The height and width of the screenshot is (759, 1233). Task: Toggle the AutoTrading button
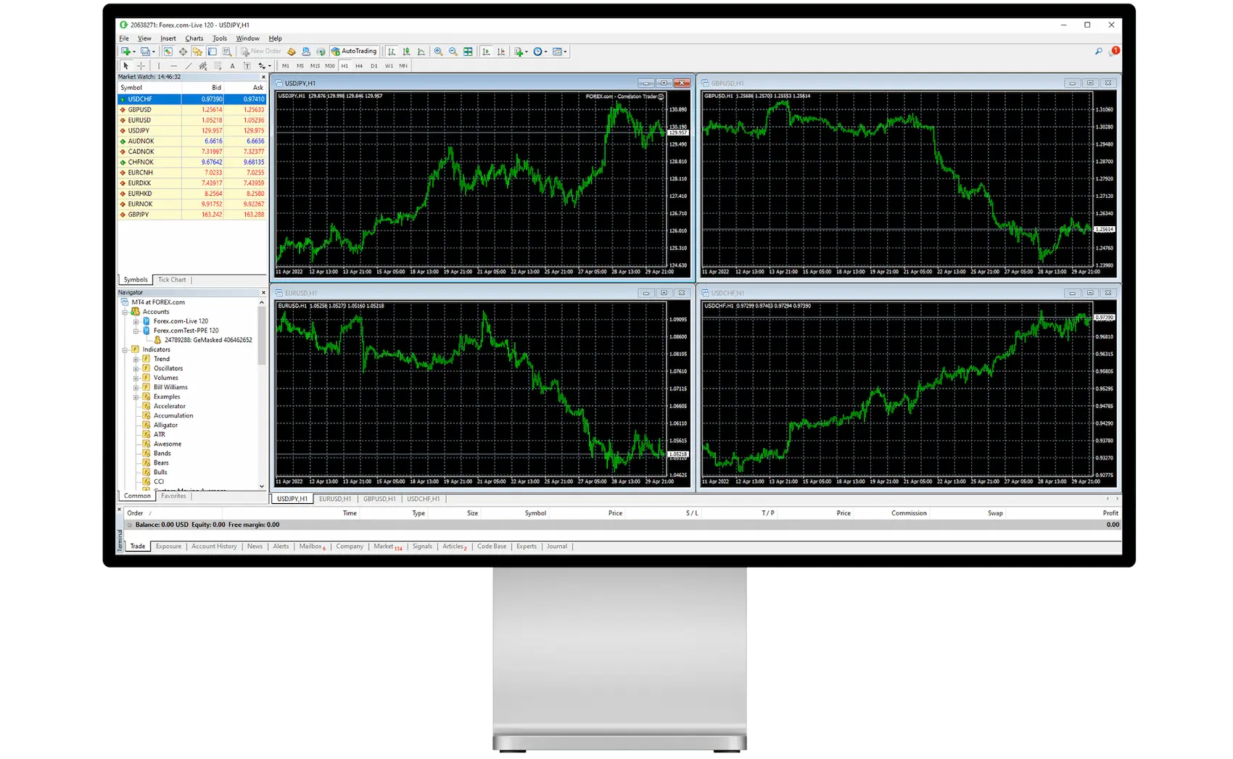[x=354, y=51]
